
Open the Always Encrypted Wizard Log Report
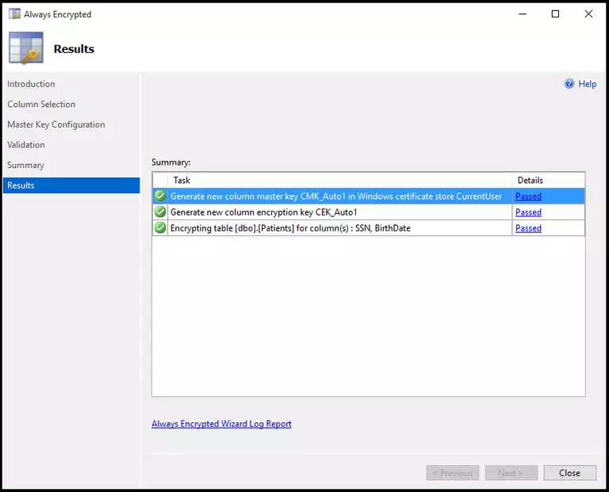[x=221, y=424]
